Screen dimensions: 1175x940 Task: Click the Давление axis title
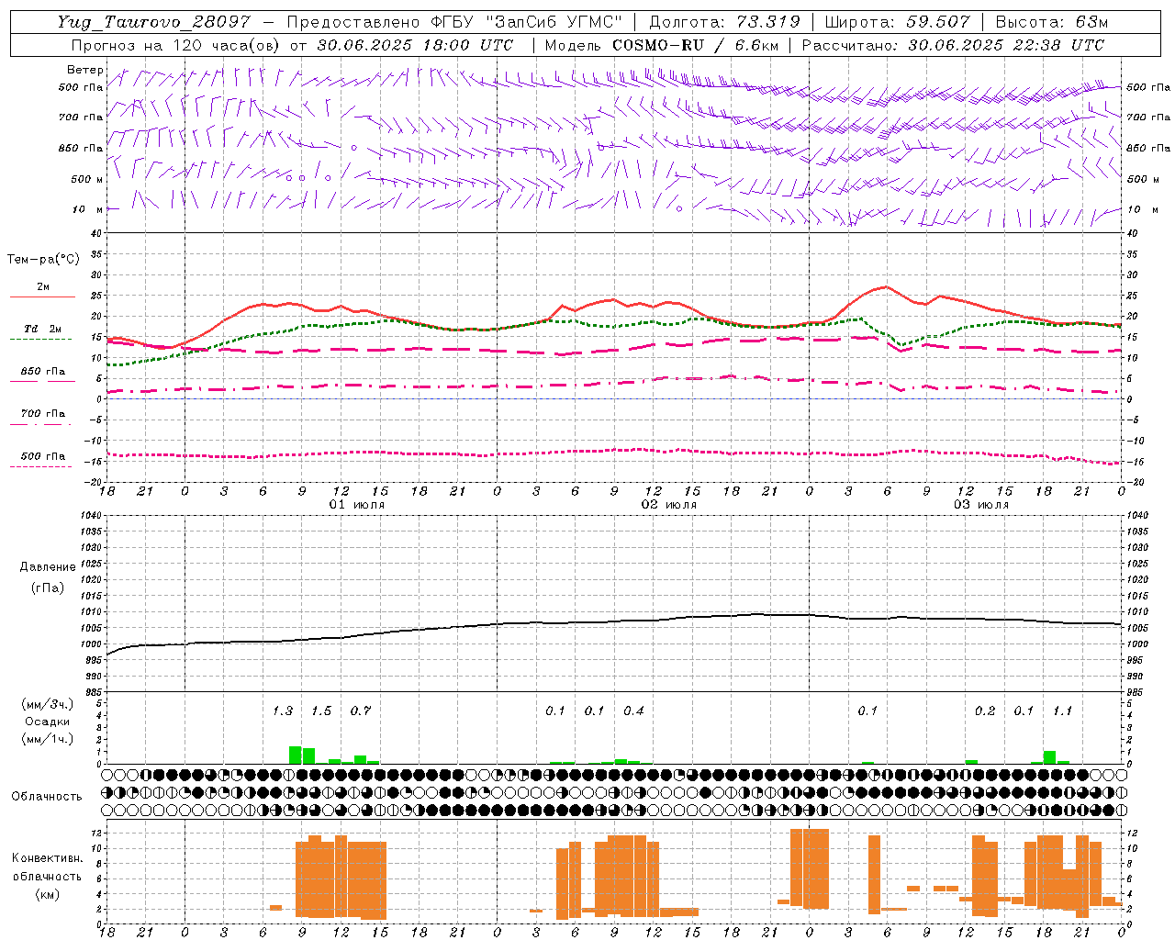click(48, 567)
